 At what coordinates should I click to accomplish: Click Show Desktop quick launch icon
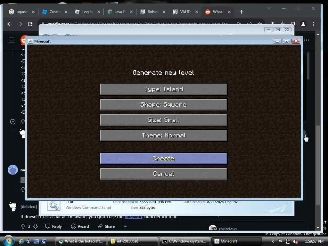[36, 241]
